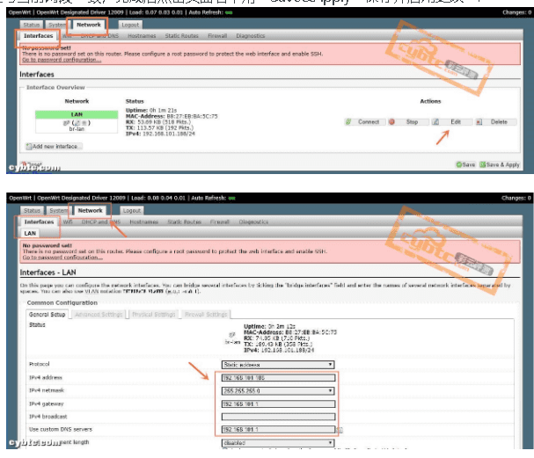Screen dimensions: 534x458
Task: Click Logout tab in the bottom screenshot
Action: click(x=132, y=211)
